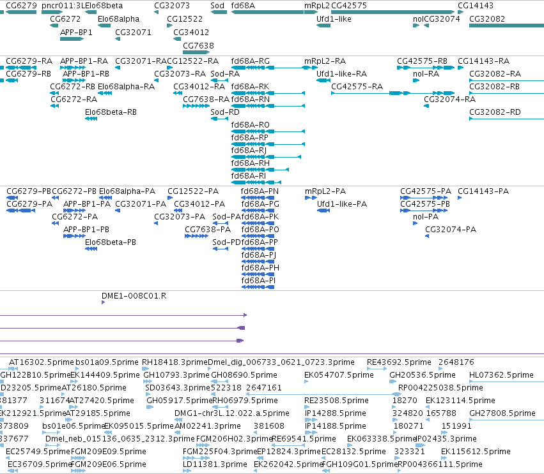Click the RE43692.5prime EST label
Viewport: 544px width, 474px height.
(399, 362)
